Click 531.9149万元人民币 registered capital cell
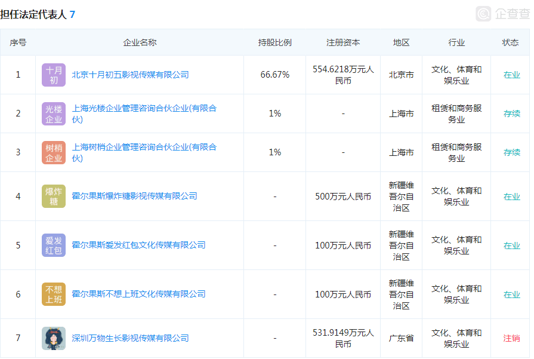 tap(343, 338)
